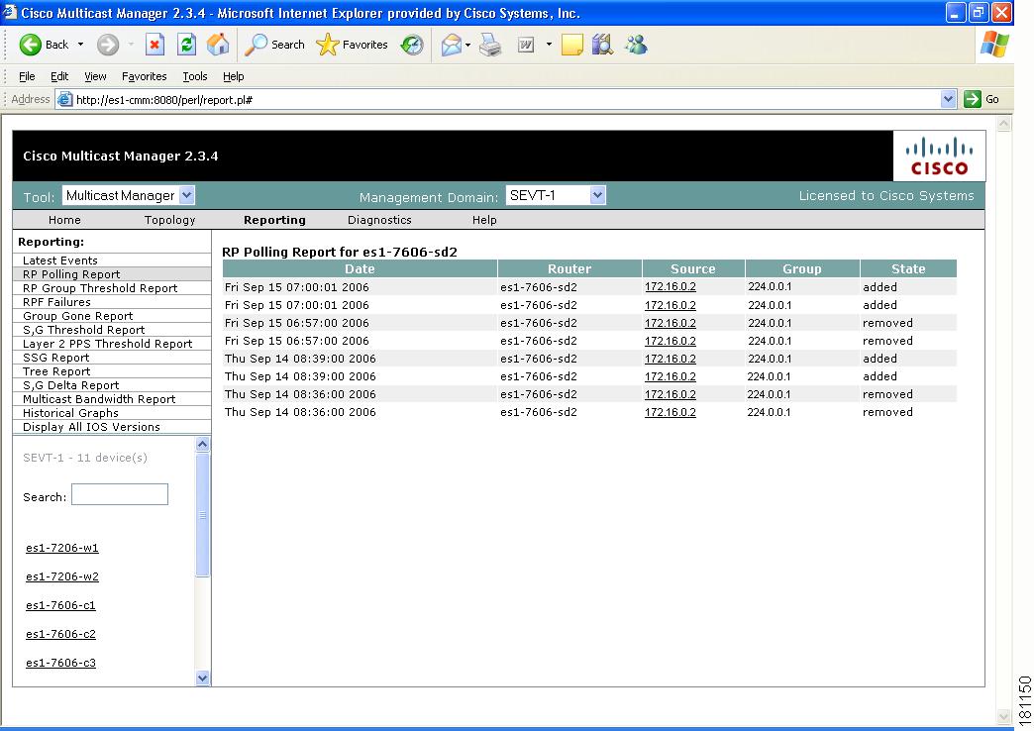Open S,G Threshold Report
1034x731 pixels.
(84, 330)
